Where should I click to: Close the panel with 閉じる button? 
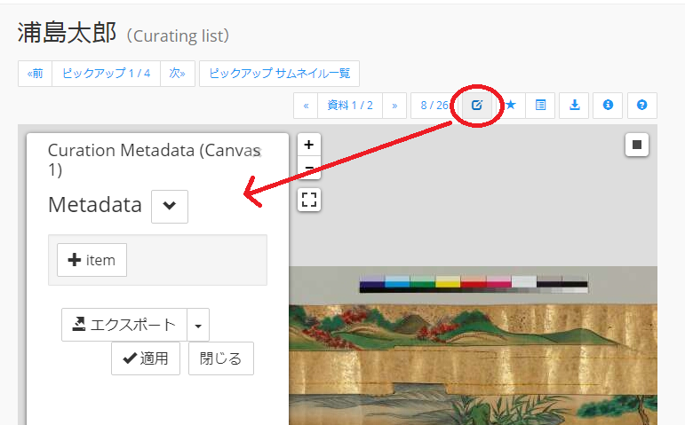[221, 358]
